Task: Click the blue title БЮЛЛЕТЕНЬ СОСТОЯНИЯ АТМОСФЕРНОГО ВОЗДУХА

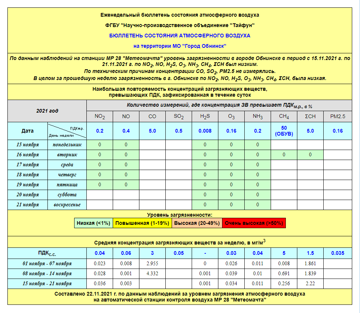Action: (180, 36)
